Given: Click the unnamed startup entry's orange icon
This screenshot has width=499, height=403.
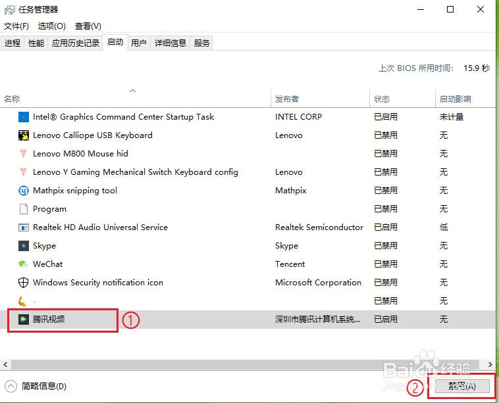Looking at the screenshot, I should pos(22,301).
